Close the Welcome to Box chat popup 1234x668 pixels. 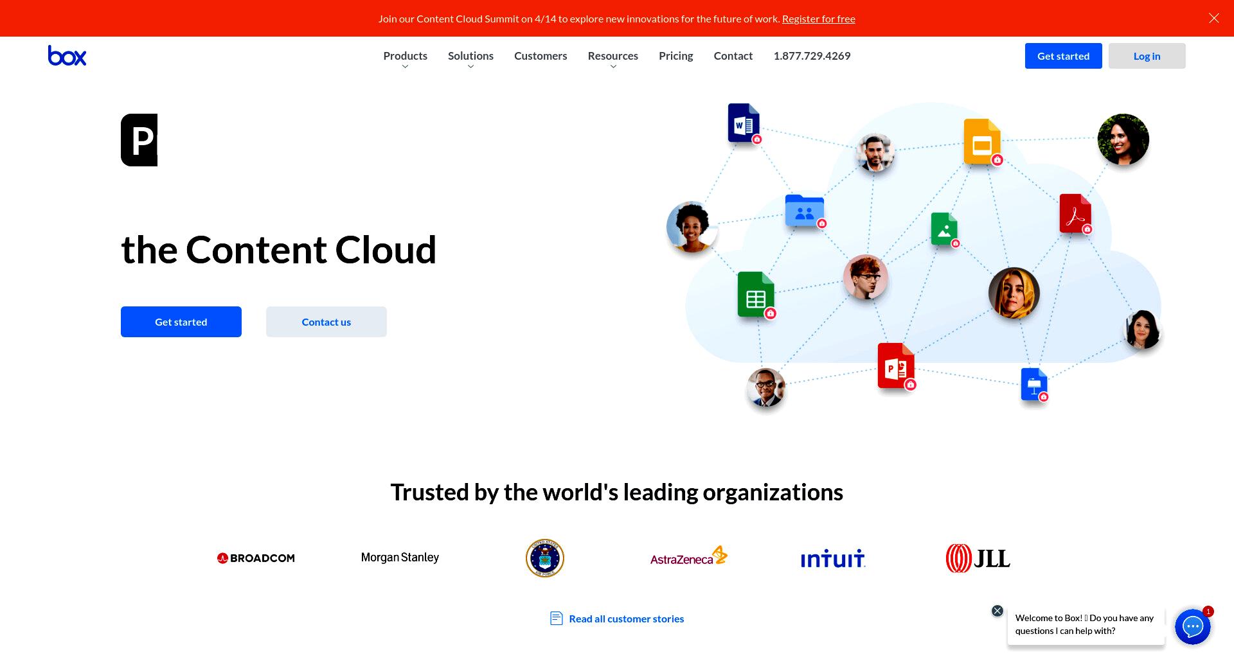coord(997,611)
